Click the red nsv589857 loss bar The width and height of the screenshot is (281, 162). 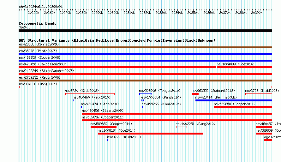tap(104, 127)
